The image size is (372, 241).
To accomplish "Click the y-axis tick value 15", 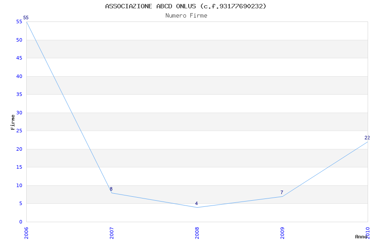I will click(19, 167).
